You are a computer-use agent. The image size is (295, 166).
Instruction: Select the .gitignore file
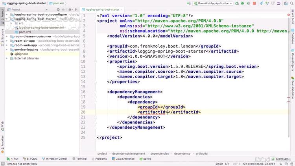pos(42,54)
